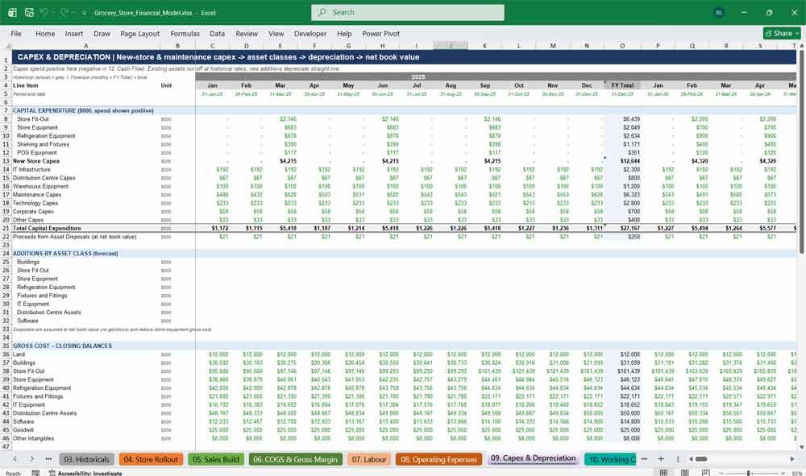806x476 pixels.
Task: Switch to 07. Labour sheet tab
Action: pyautogui.click(x=369, y=459)
